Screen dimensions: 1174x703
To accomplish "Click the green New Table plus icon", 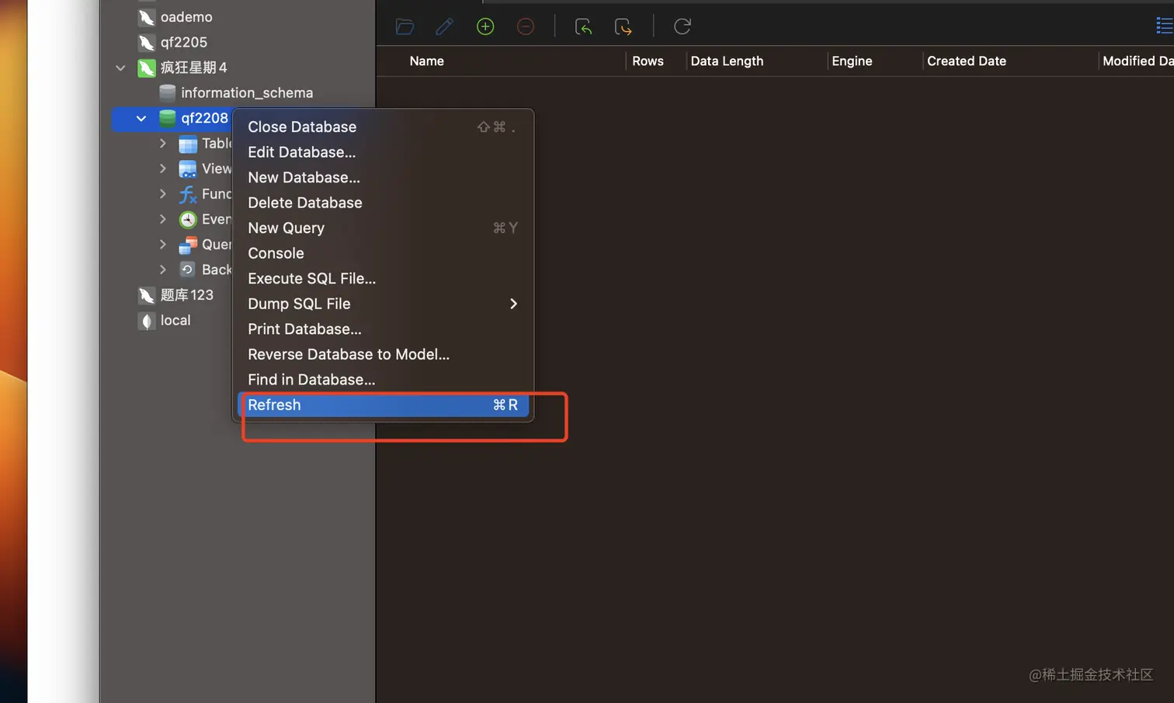I will (485, 26).
